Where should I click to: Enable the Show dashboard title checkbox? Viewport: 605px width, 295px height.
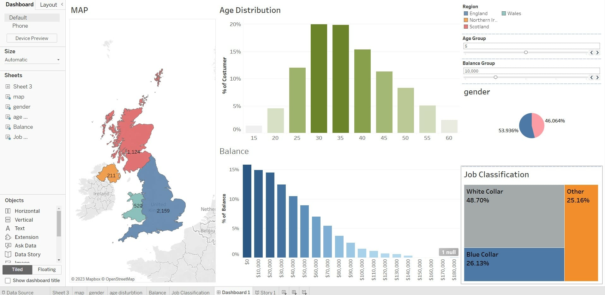pos(8,281)
